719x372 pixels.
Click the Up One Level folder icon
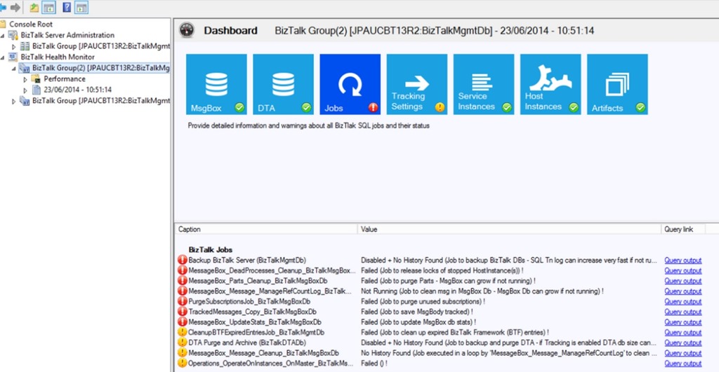[x=34, y=7]
